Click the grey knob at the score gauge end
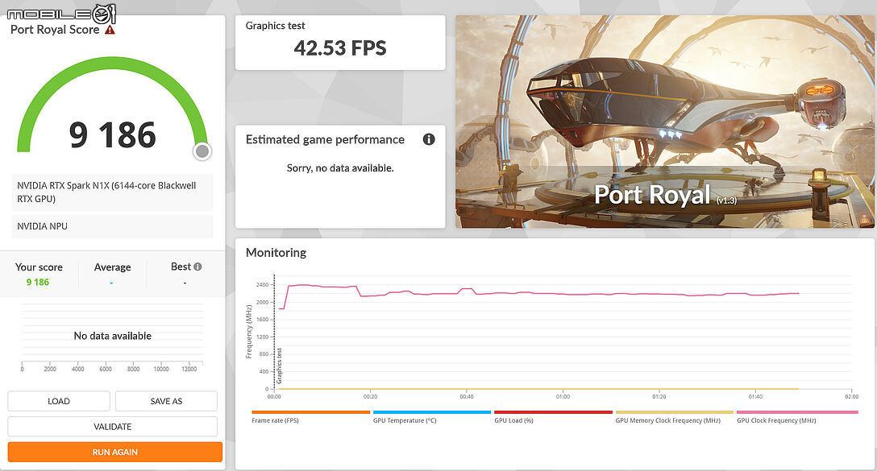Image resolution: width=877 pixels, height=471 pixels. click(202, 151)
